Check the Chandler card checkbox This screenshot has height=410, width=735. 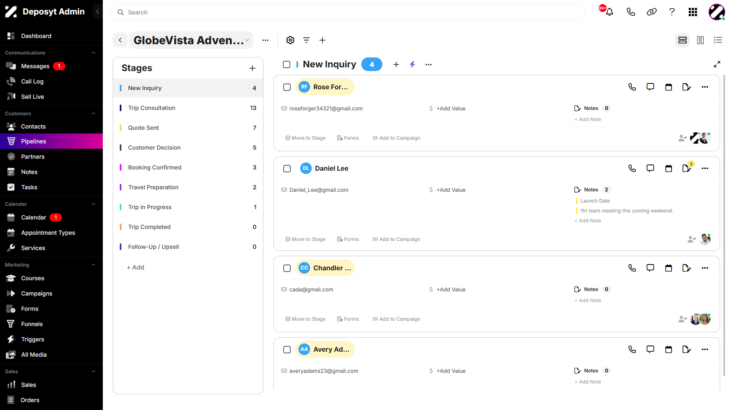(x=287, y=268)
